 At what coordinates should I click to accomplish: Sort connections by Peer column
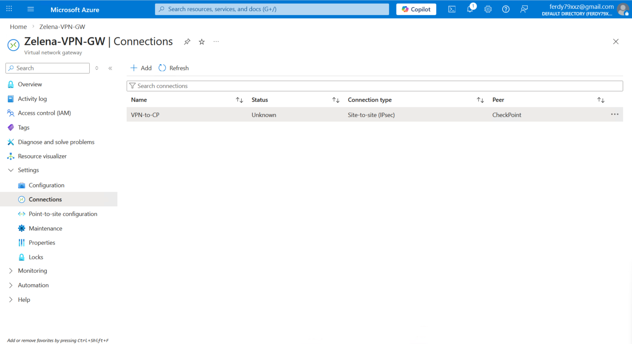(x=601, y=100)
